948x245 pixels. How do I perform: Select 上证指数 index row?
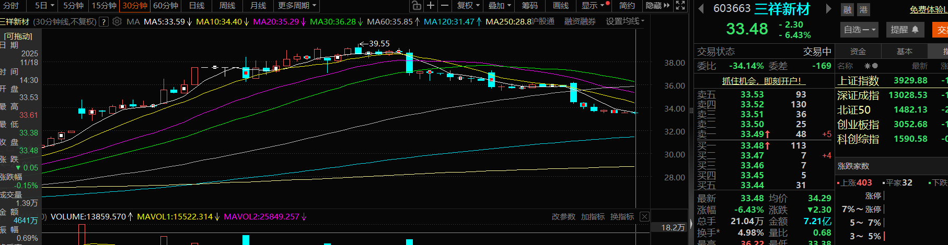pyautogui.click(x=892, y=81)
